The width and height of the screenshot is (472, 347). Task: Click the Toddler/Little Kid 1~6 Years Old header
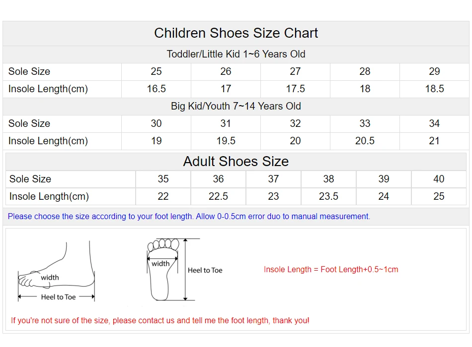236,54
